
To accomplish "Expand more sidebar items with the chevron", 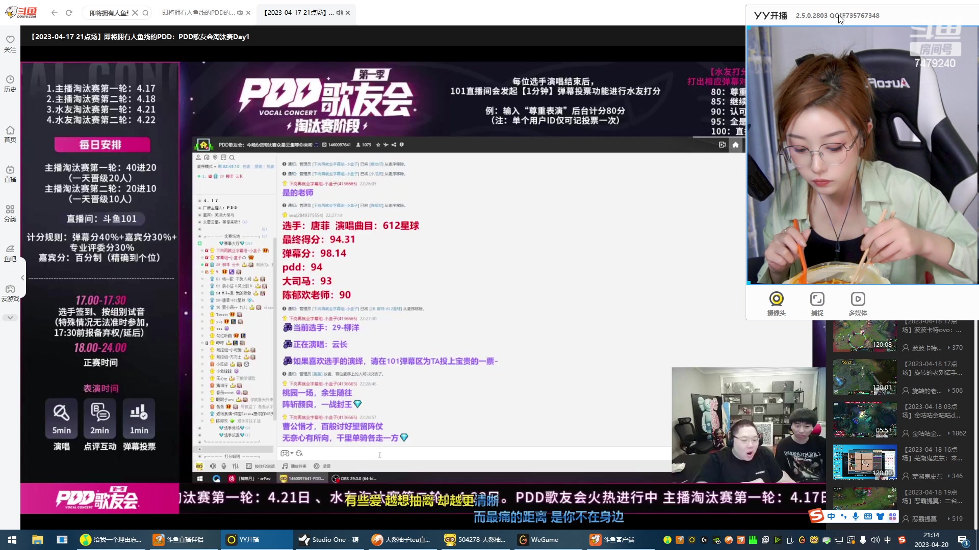I will tap(10, 317).
